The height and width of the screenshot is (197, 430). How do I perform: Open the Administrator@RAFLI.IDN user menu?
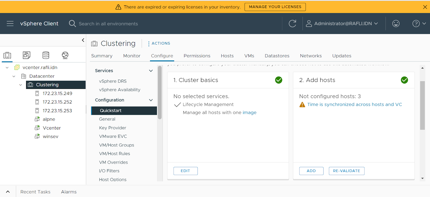342,24
